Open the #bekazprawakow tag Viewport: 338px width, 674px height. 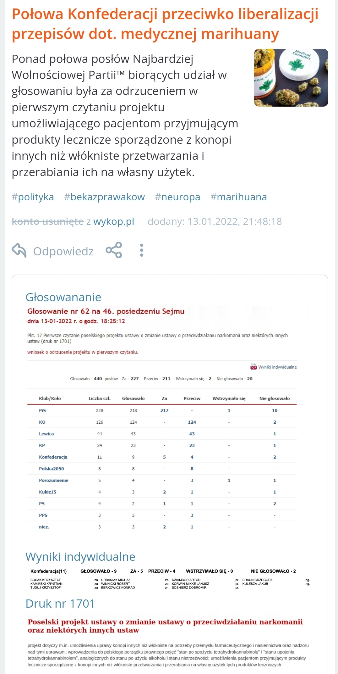(x=104, y=197)
